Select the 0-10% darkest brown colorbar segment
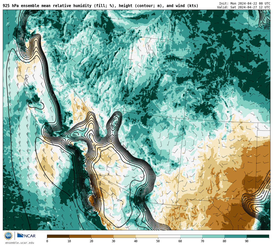The image size is (273, 246). (x=58, y=236)
